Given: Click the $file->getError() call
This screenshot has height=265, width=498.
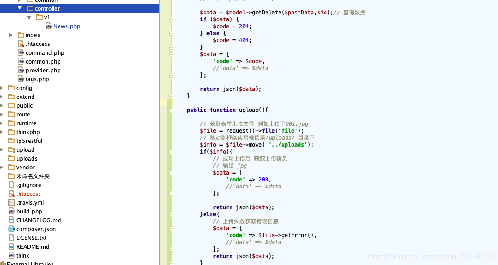Looking at the screenshot, I should click(x=286, y=235).
